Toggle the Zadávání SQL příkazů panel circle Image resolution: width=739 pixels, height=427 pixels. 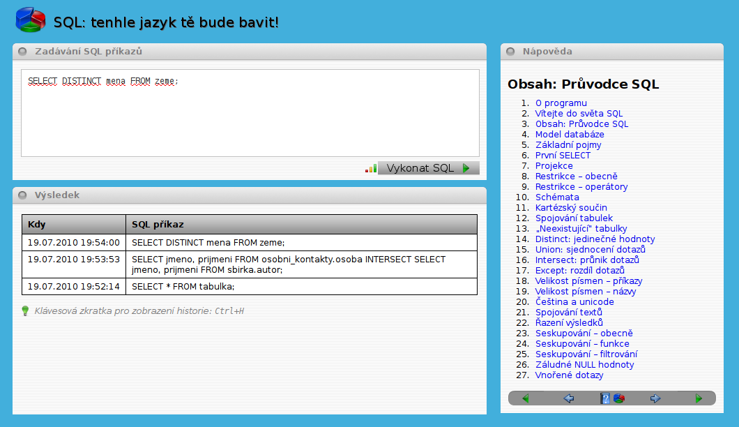tap(22, 52)
